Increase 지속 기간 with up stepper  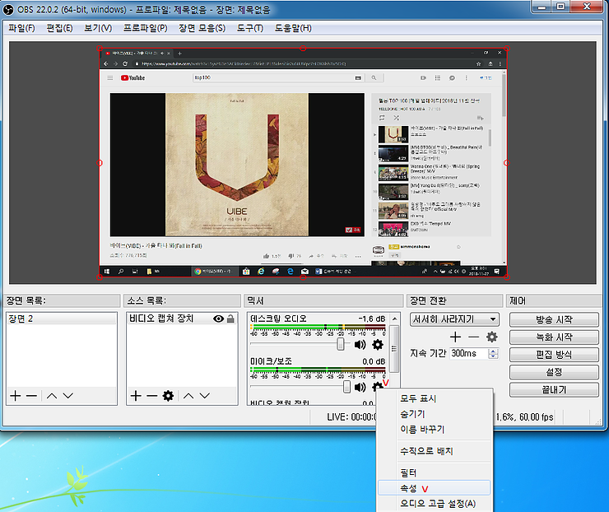pyautogui.click(x=493, y=351)
